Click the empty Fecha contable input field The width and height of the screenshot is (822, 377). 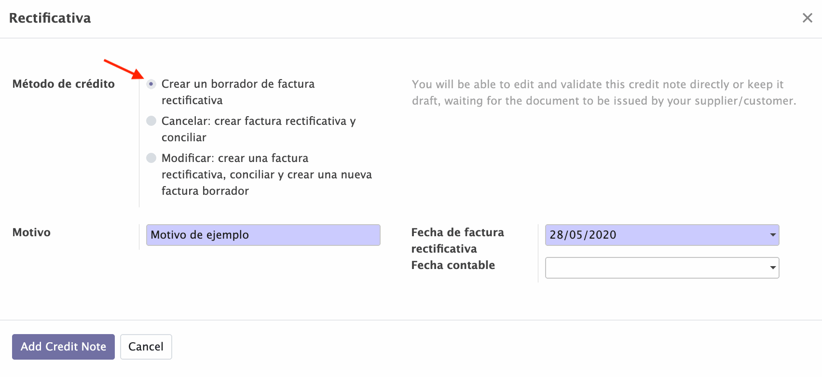click(656, 268)
